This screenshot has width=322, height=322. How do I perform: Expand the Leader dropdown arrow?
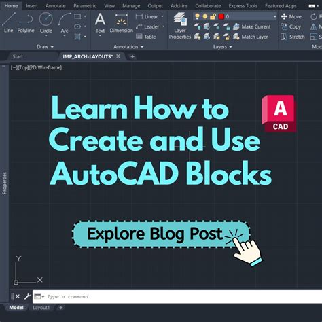[164, 26]
